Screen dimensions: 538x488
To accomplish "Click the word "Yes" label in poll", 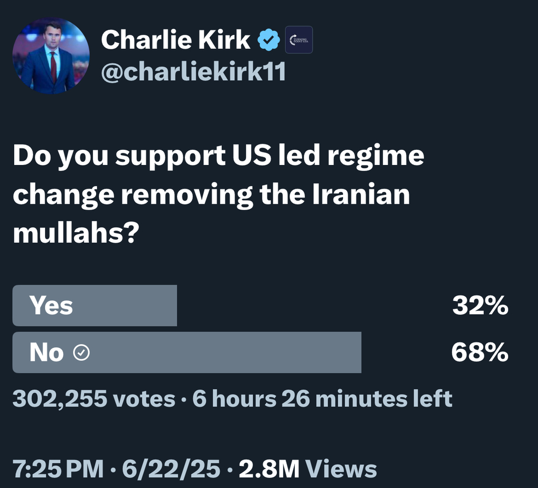I will [51, 305].
